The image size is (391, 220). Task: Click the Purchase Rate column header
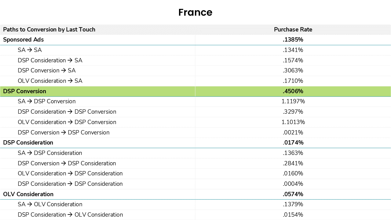tap(293, 30)
